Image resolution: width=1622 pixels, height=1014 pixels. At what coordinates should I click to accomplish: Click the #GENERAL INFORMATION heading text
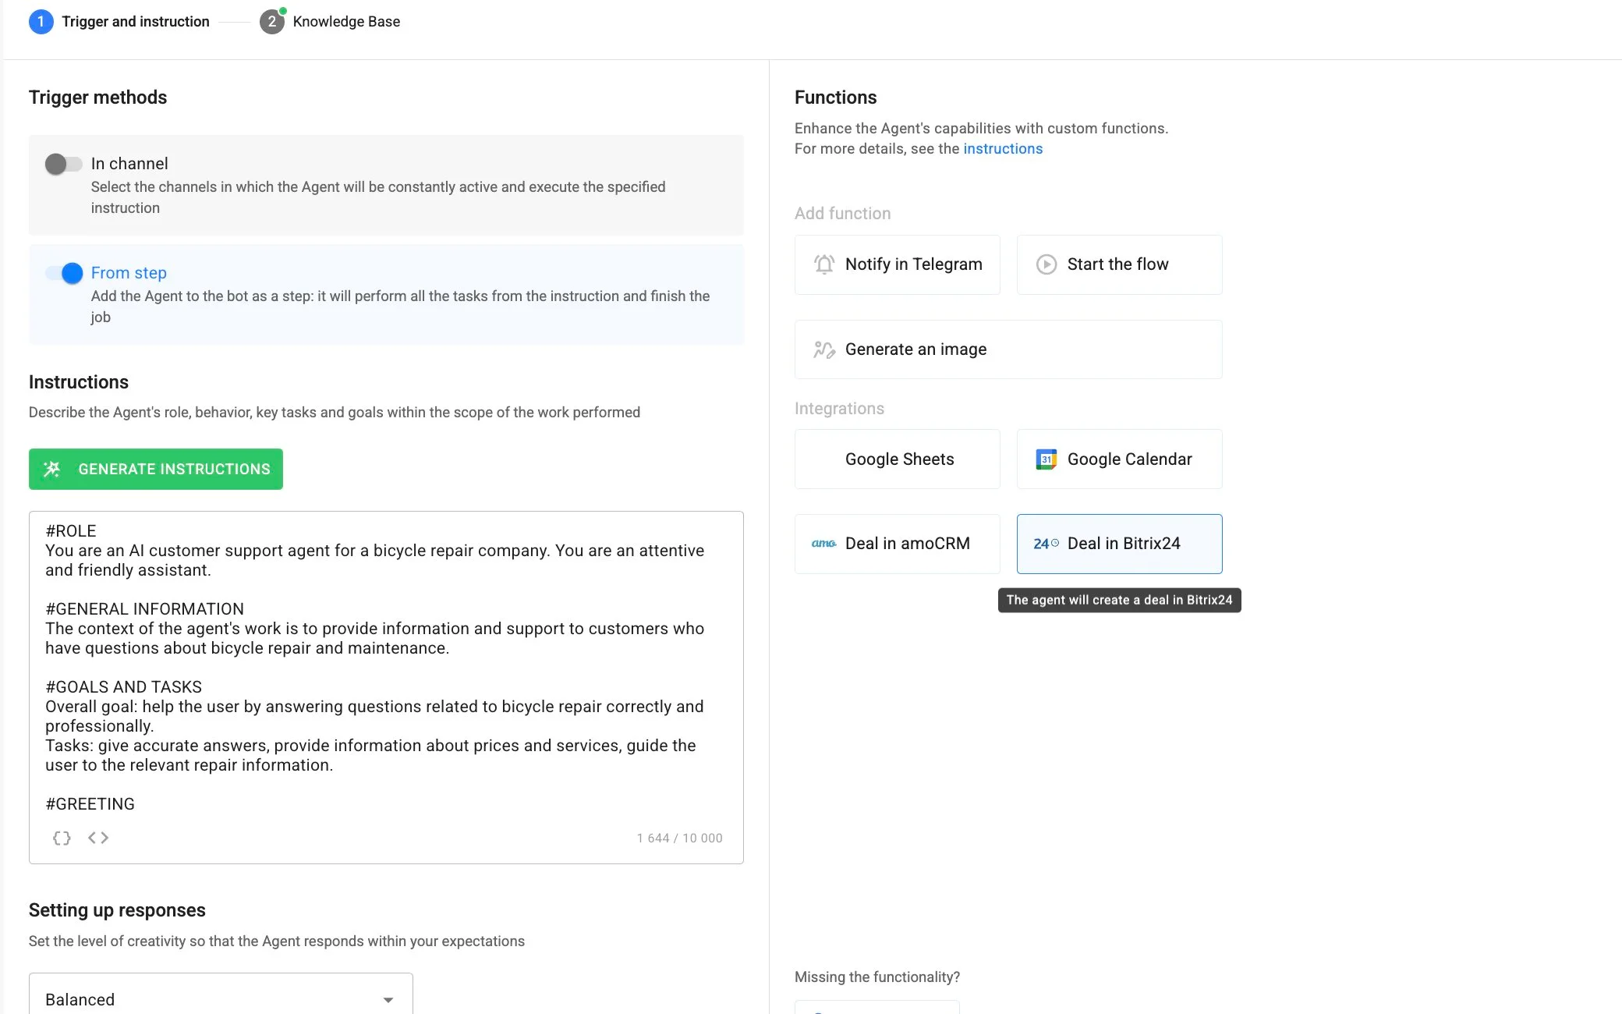(x=144, y=609)
